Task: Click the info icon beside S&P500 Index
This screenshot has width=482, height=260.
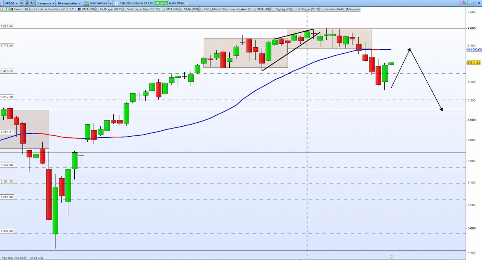Action: 117,3
